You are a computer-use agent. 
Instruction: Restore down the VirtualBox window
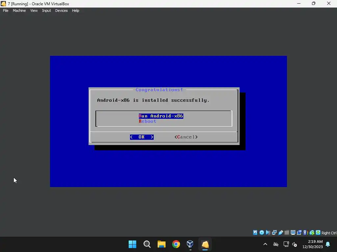(314, 4)
